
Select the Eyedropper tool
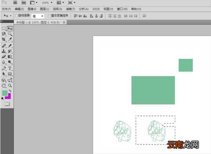10,39
